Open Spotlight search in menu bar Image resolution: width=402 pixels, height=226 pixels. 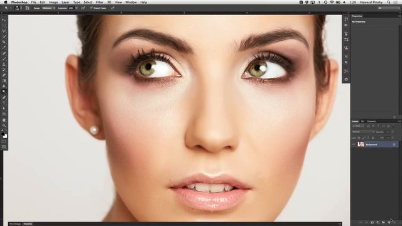(x=389, y=3)
